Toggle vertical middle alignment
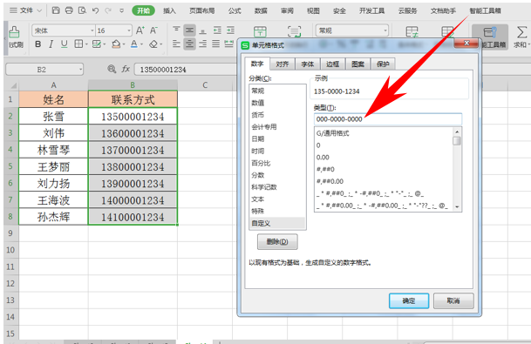 click(190, 30)
